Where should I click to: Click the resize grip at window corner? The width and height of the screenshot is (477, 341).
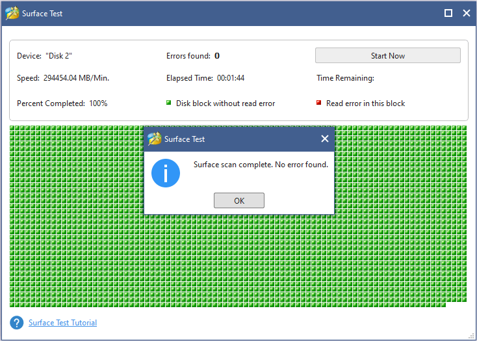[472, 336]
